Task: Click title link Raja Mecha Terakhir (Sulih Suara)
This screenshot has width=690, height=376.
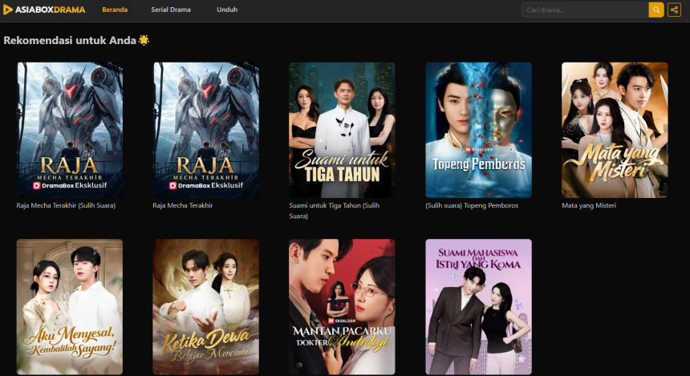Action: point(66,205)
